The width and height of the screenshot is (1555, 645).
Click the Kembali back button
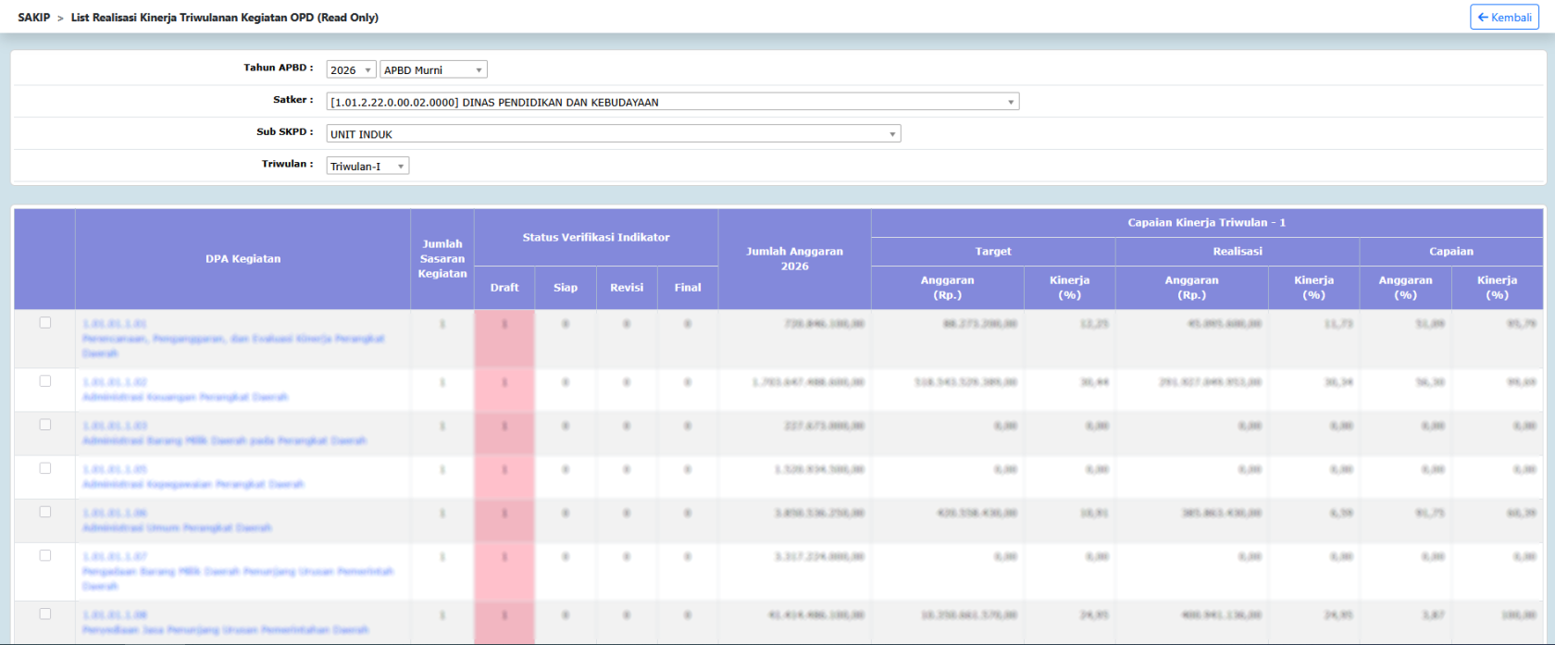[x=1504, y=17]
